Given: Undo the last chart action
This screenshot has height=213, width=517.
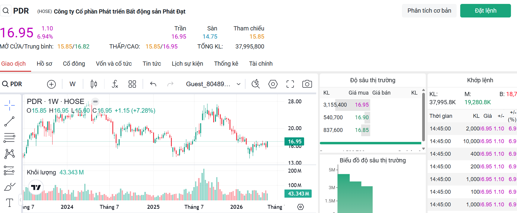Looking at the screenshot, I should click(x=153, y=84).
